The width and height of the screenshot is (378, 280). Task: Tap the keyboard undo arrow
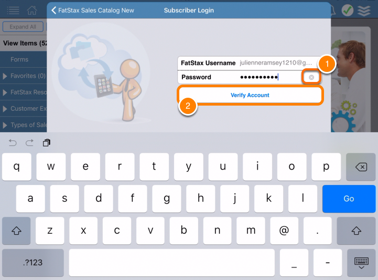click(13, 143)
